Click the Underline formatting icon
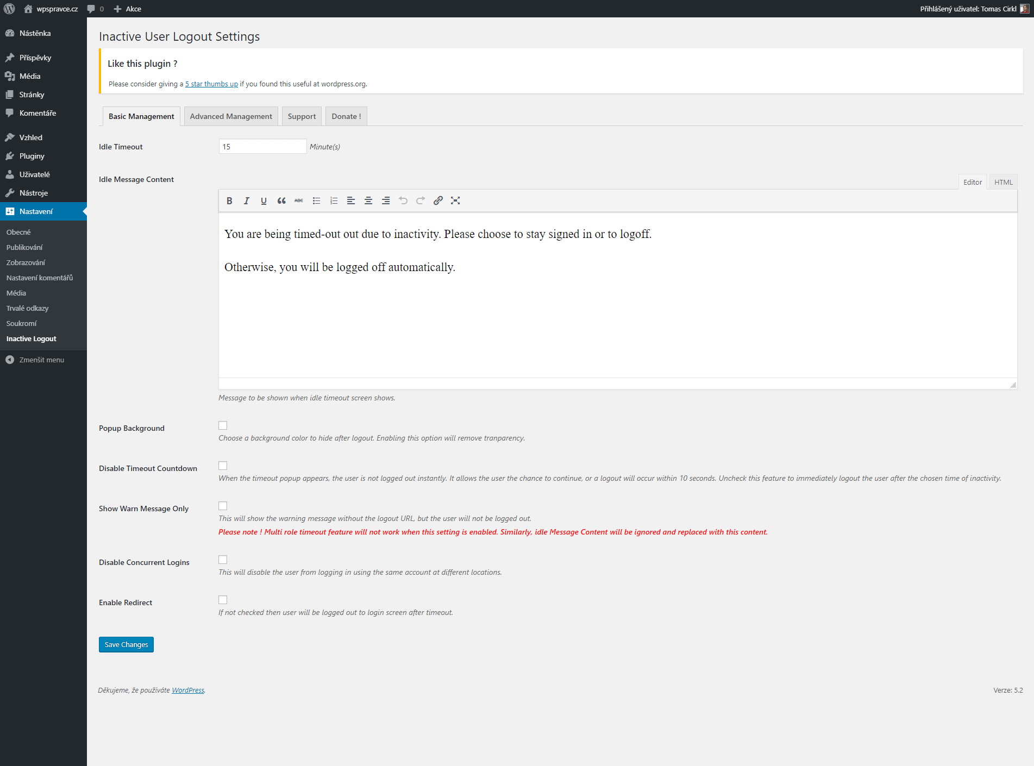The width and height of the screenshot is (1034, 766). click(264, 200)
